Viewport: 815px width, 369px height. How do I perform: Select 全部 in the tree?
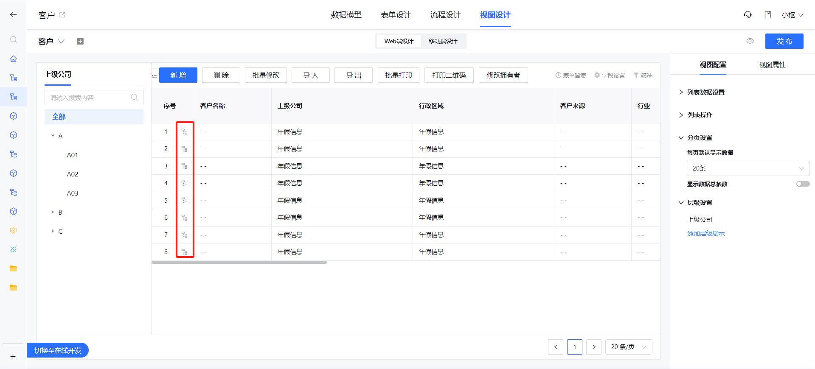[x=94, y=117]
